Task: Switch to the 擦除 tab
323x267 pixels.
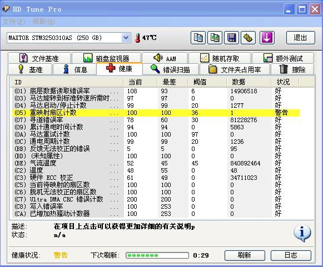Action: pos(292,69)
